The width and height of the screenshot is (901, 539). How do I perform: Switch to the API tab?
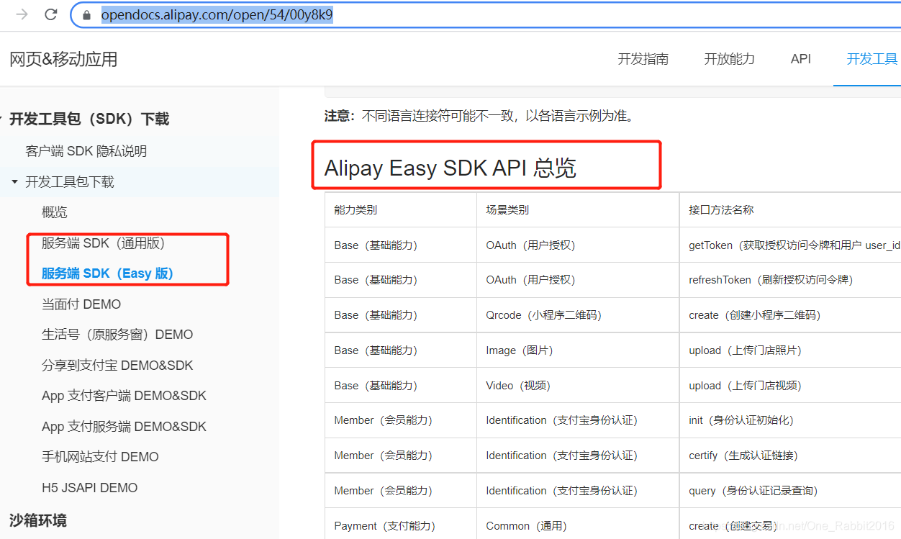coord(801,59)
